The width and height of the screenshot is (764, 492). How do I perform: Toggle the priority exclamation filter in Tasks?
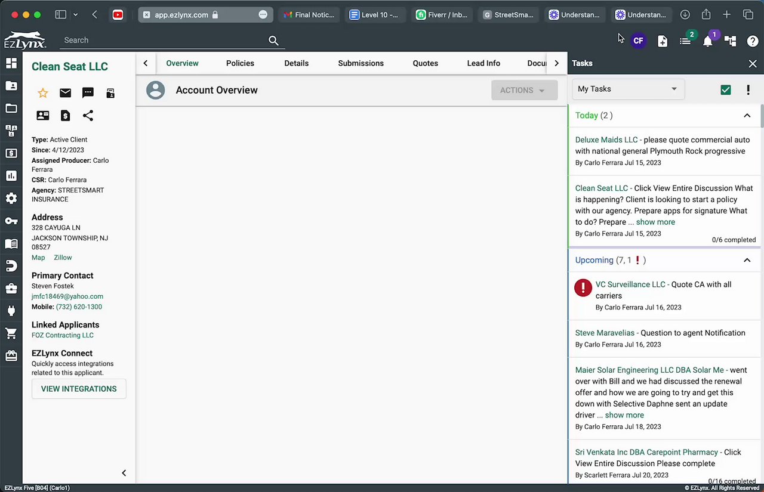tap(748, 90)
